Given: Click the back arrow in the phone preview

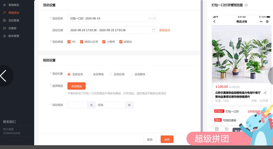Looking at the screenshot, I should coord(215,22).
